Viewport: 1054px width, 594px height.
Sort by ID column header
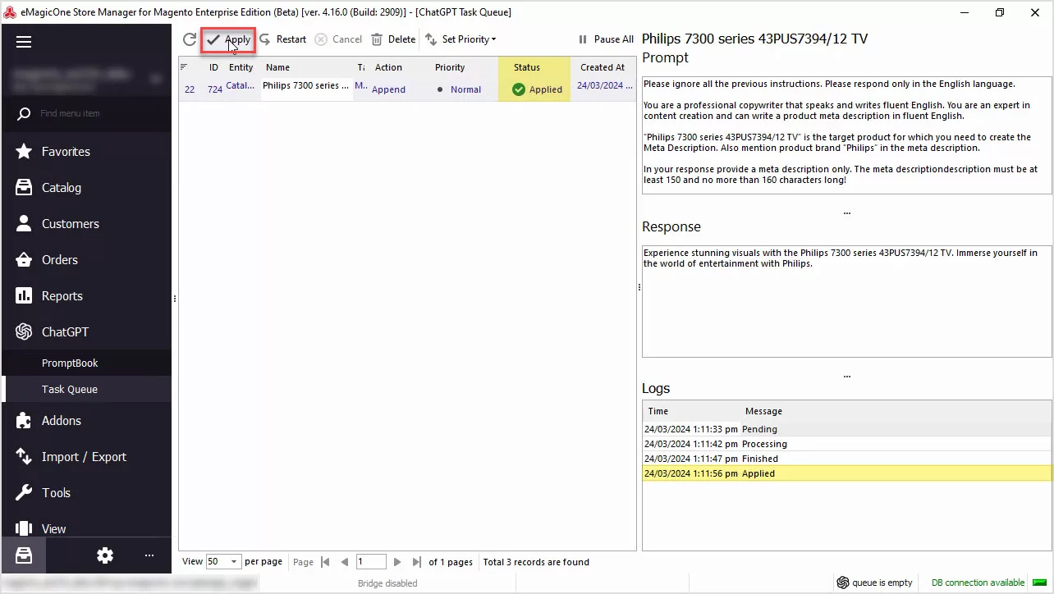[x=213, y=67]
